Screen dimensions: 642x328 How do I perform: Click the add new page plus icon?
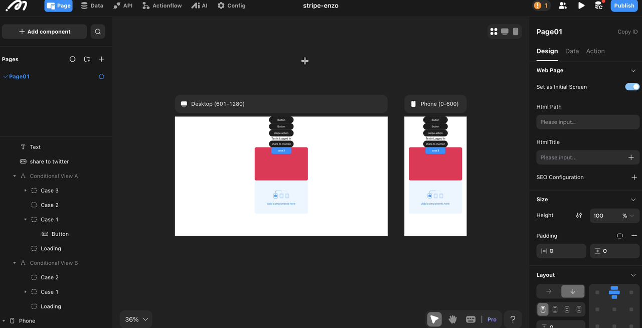point(101,59)
